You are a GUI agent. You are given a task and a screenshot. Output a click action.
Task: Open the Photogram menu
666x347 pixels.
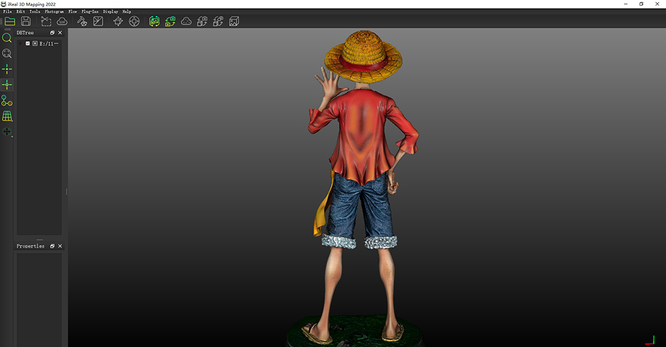pos(54,11)
